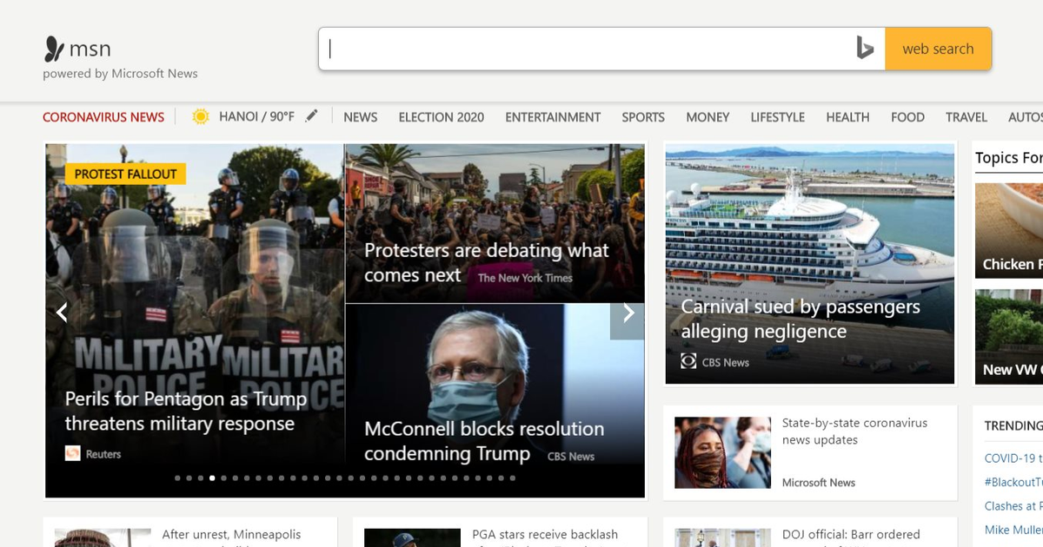Click the MSN butterfly logo
This screenshot has height=547, width=1043.
click(55, 49)
